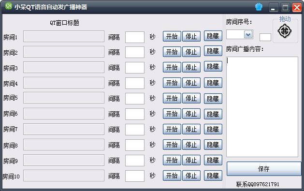Open the 房间序号 dropdown arrow
Image resolution: width=304 pixels, height=191 pixels.
point(248,34)
